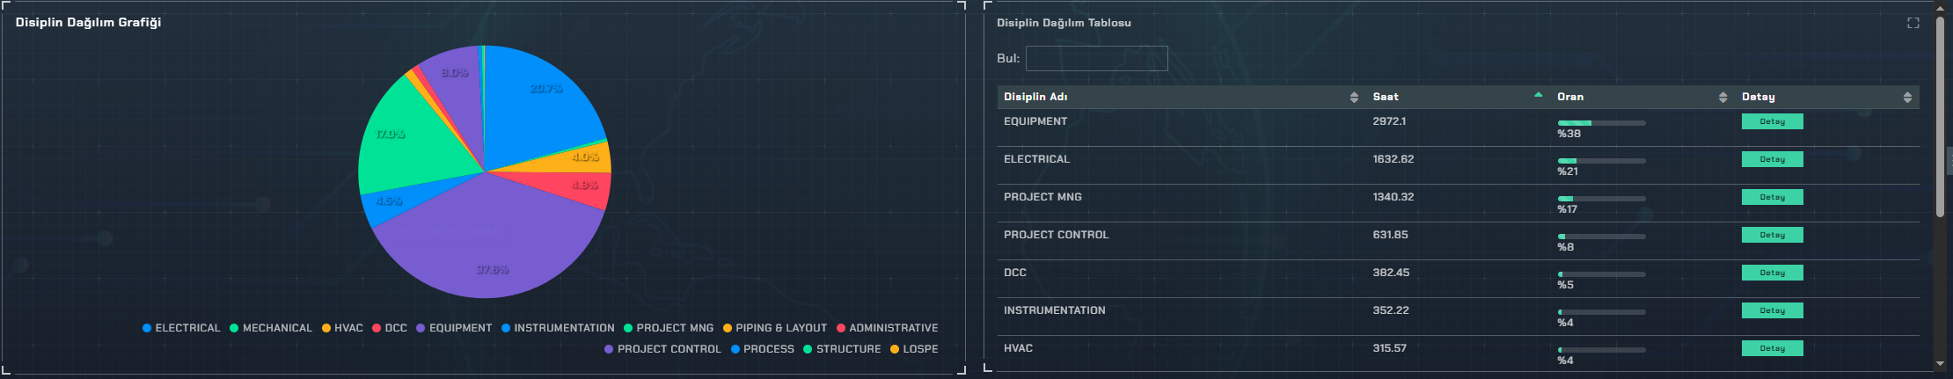The width and height of the screenshot is (1953, 379).
Task: Click the EQUIPMENT %38 progress bar
Action: pyautogui.click(x=1601, y=123)
